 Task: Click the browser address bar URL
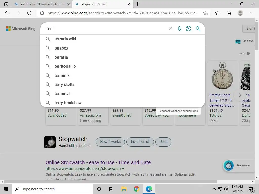click(x=123, y=13)
